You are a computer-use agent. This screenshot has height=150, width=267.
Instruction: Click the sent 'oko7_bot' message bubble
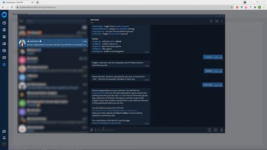(212, 85)
